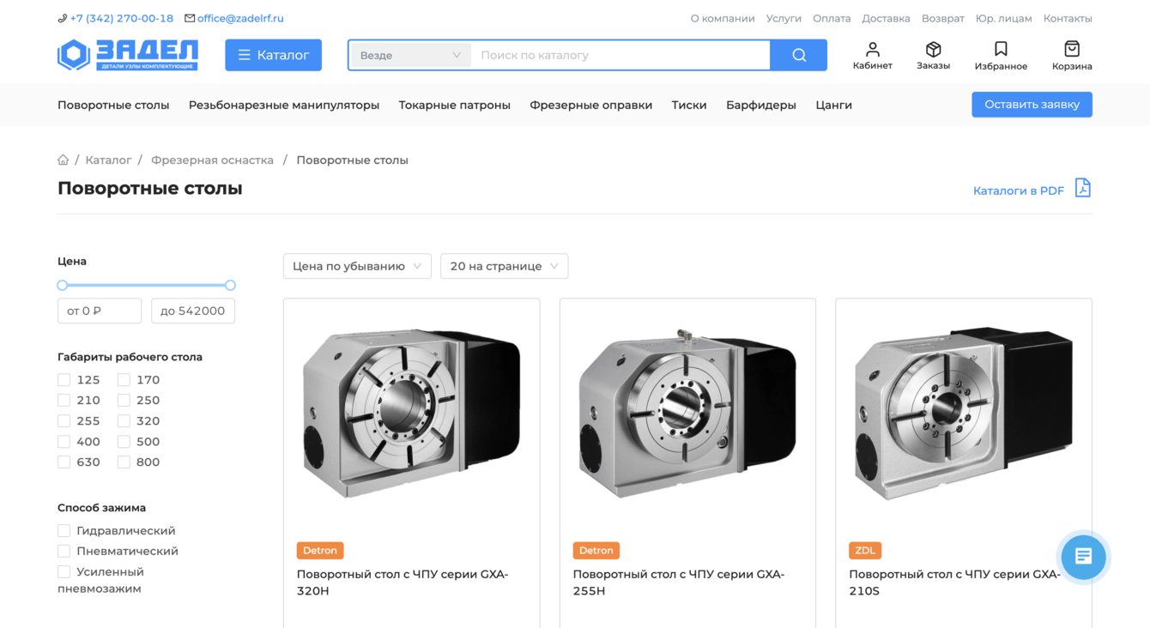
Task: Open the floating chat widget
Action: tap(1083, 557)
